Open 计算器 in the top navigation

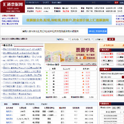[x=120, y=8]
